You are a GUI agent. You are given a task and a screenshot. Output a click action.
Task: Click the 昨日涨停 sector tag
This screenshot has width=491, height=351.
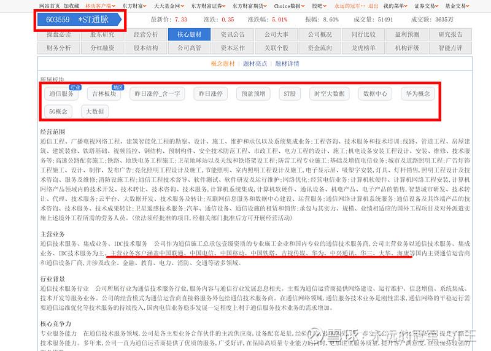(x=211, y=94)
